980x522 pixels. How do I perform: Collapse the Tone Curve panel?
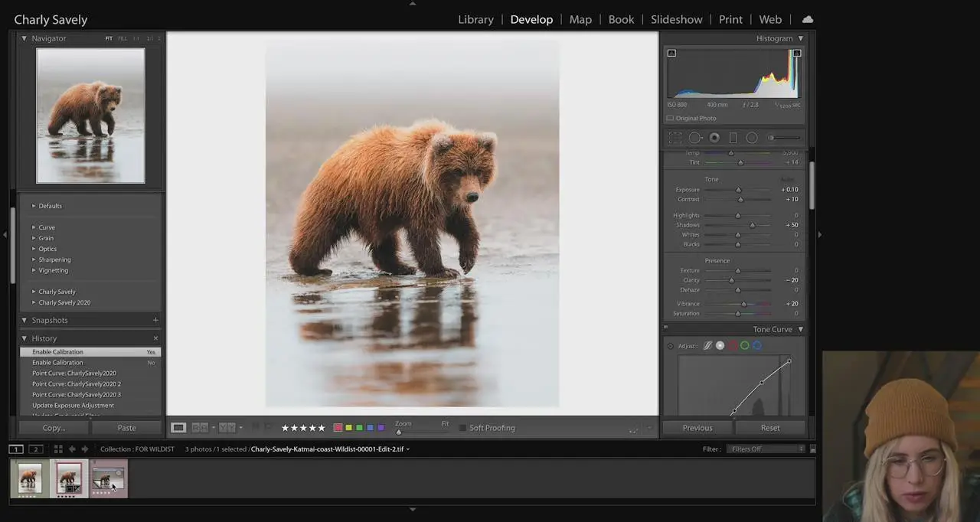tap(801, 329)
